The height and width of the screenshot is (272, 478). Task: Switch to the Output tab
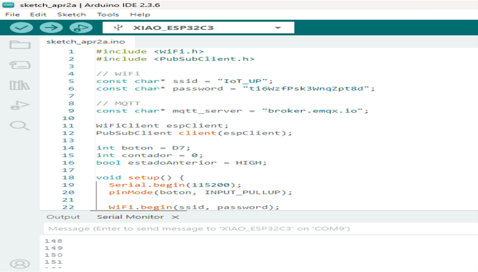[x=63, y=217]
